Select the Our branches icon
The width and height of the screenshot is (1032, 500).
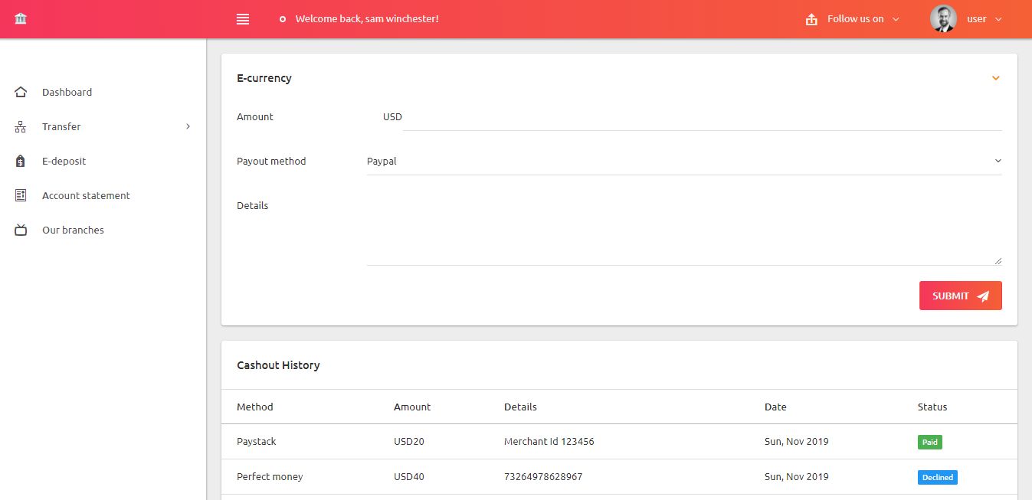21,230
